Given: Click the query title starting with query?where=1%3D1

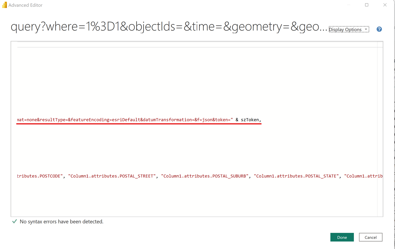Looking at the screenshot, I should click(169, 27).
